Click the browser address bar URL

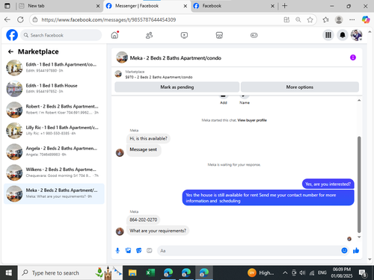click(x=108, y=19)
